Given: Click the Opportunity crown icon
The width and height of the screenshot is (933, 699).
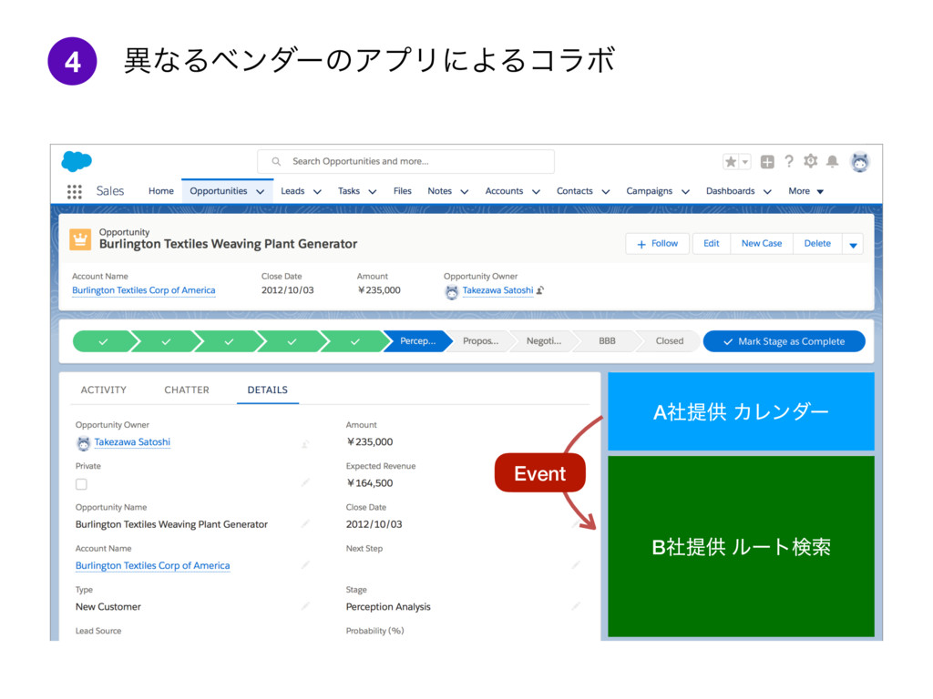Looking at the screenshot, I should (80, 239).
